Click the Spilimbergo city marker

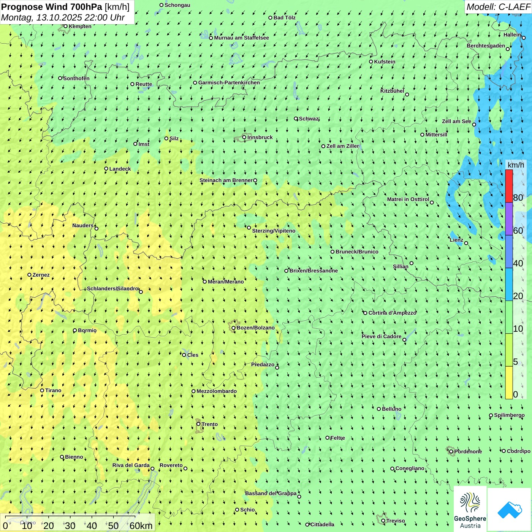[491, 415]
